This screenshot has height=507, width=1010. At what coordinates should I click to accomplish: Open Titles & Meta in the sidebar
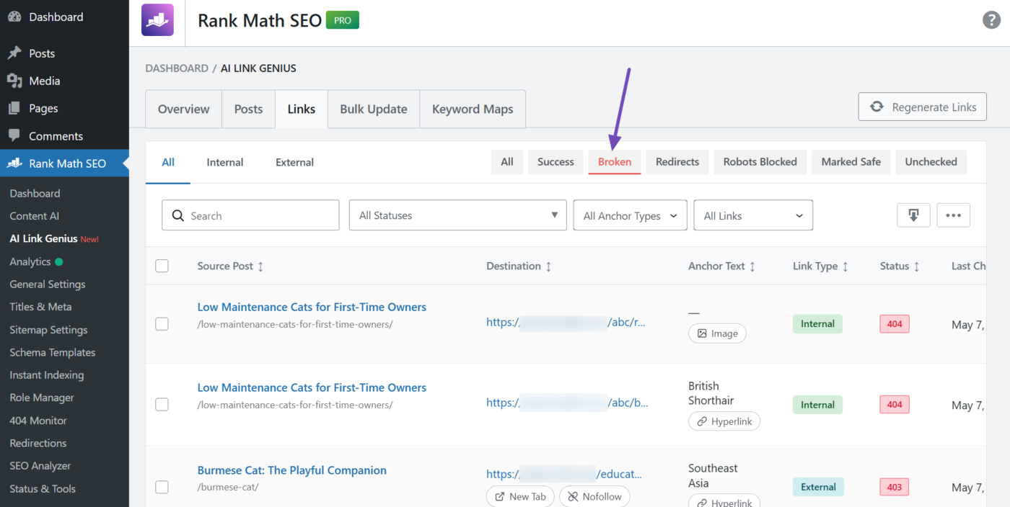pyautogui.click(x=40, y=307)
